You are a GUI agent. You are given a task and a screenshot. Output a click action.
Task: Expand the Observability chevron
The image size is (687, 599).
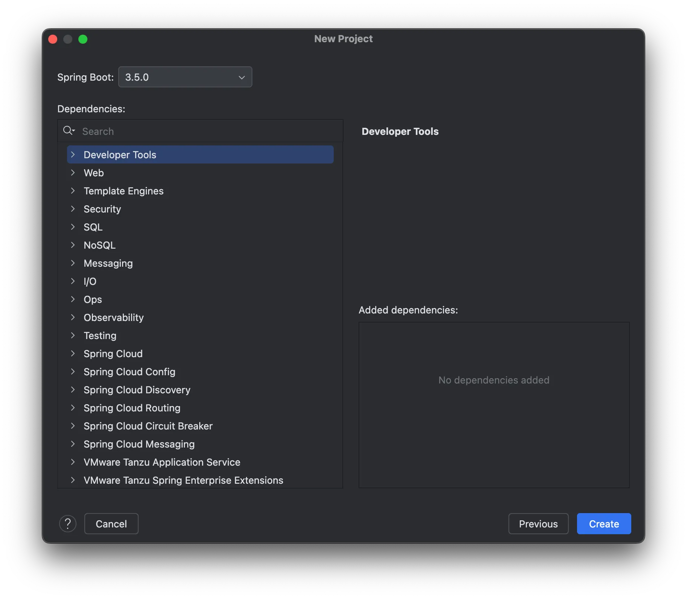click(x=73, y=317)
